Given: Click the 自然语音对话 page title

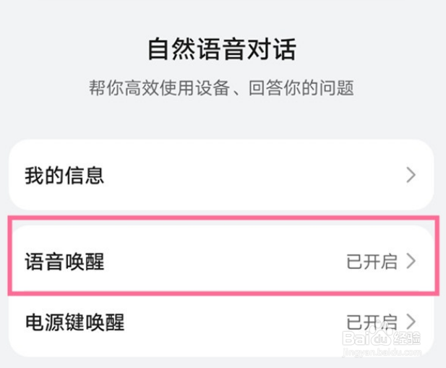Looking at the screenshot, I should click(x=222, y=50).
